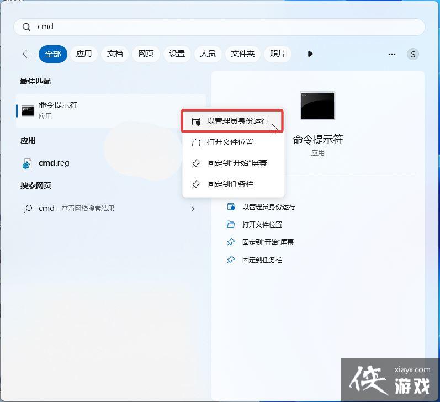Screen dimensions: 440x402
Task: Click blue shield icon in preview pane
Action: 231,207
